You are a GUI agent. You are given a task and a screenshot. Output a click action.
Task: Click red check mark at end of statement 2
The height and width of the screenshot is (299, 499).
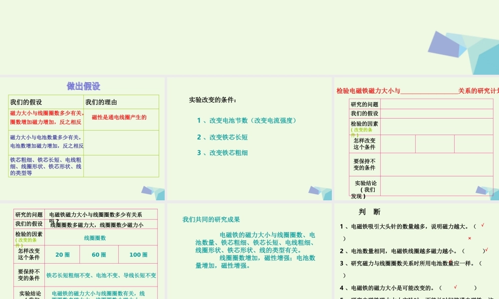487,250
